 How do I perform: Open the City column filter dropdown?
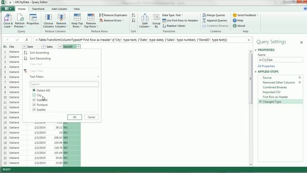[x=24, y=47]
